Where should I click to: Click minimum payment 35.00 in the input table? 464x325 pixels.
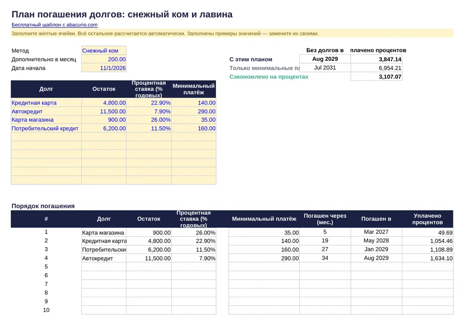[194, 120]
